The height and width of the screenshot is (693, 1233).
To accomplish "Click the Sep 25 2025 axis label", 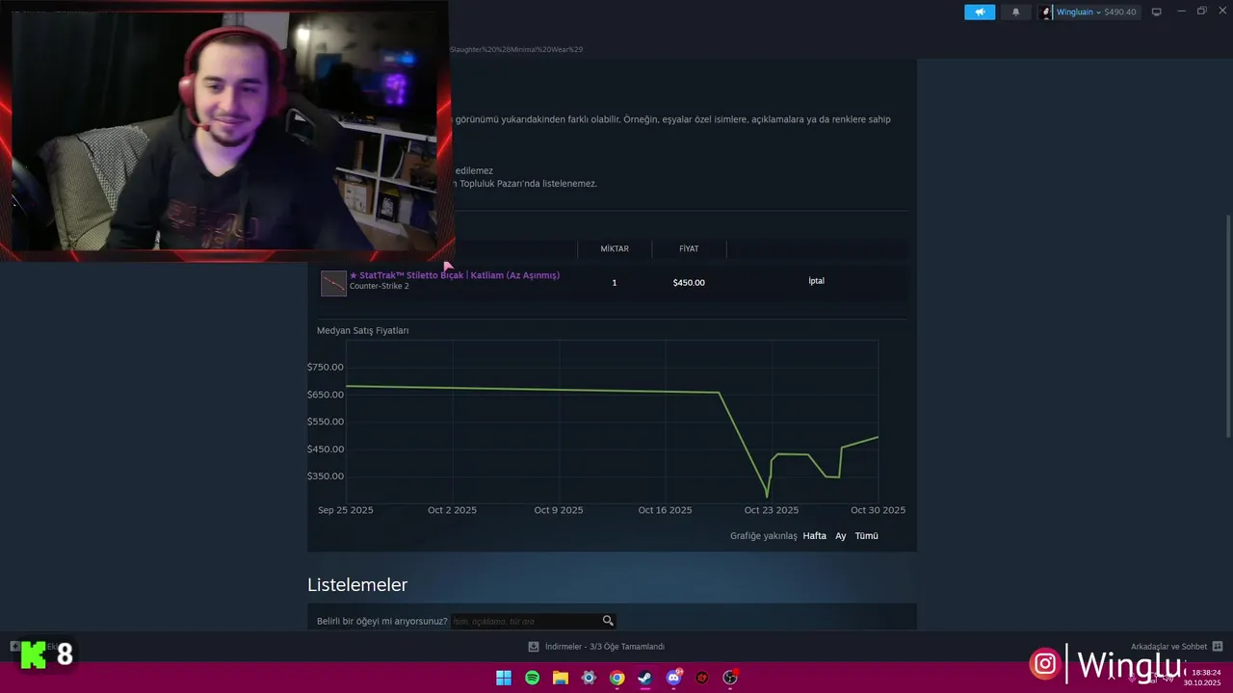I will [x=346, y=510].
